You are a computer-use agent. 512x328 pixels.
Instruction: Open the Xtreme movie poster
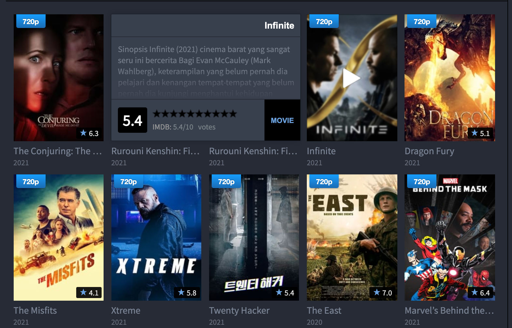156,238
